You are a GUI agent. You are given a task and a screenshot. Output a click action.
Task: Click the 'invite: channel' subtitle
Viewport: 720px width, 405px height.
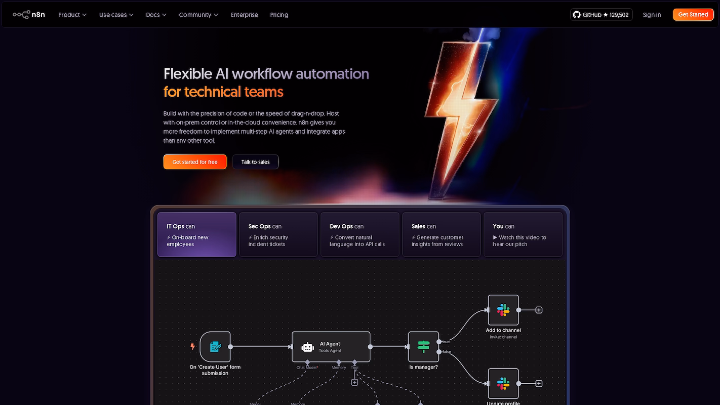pos(503,337)
